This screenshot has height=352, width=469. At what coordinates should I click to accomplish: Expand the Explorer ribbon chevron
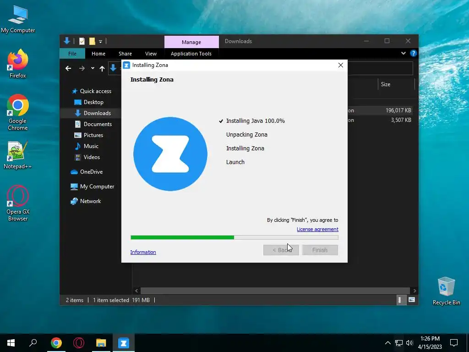(x=404, y=53)
